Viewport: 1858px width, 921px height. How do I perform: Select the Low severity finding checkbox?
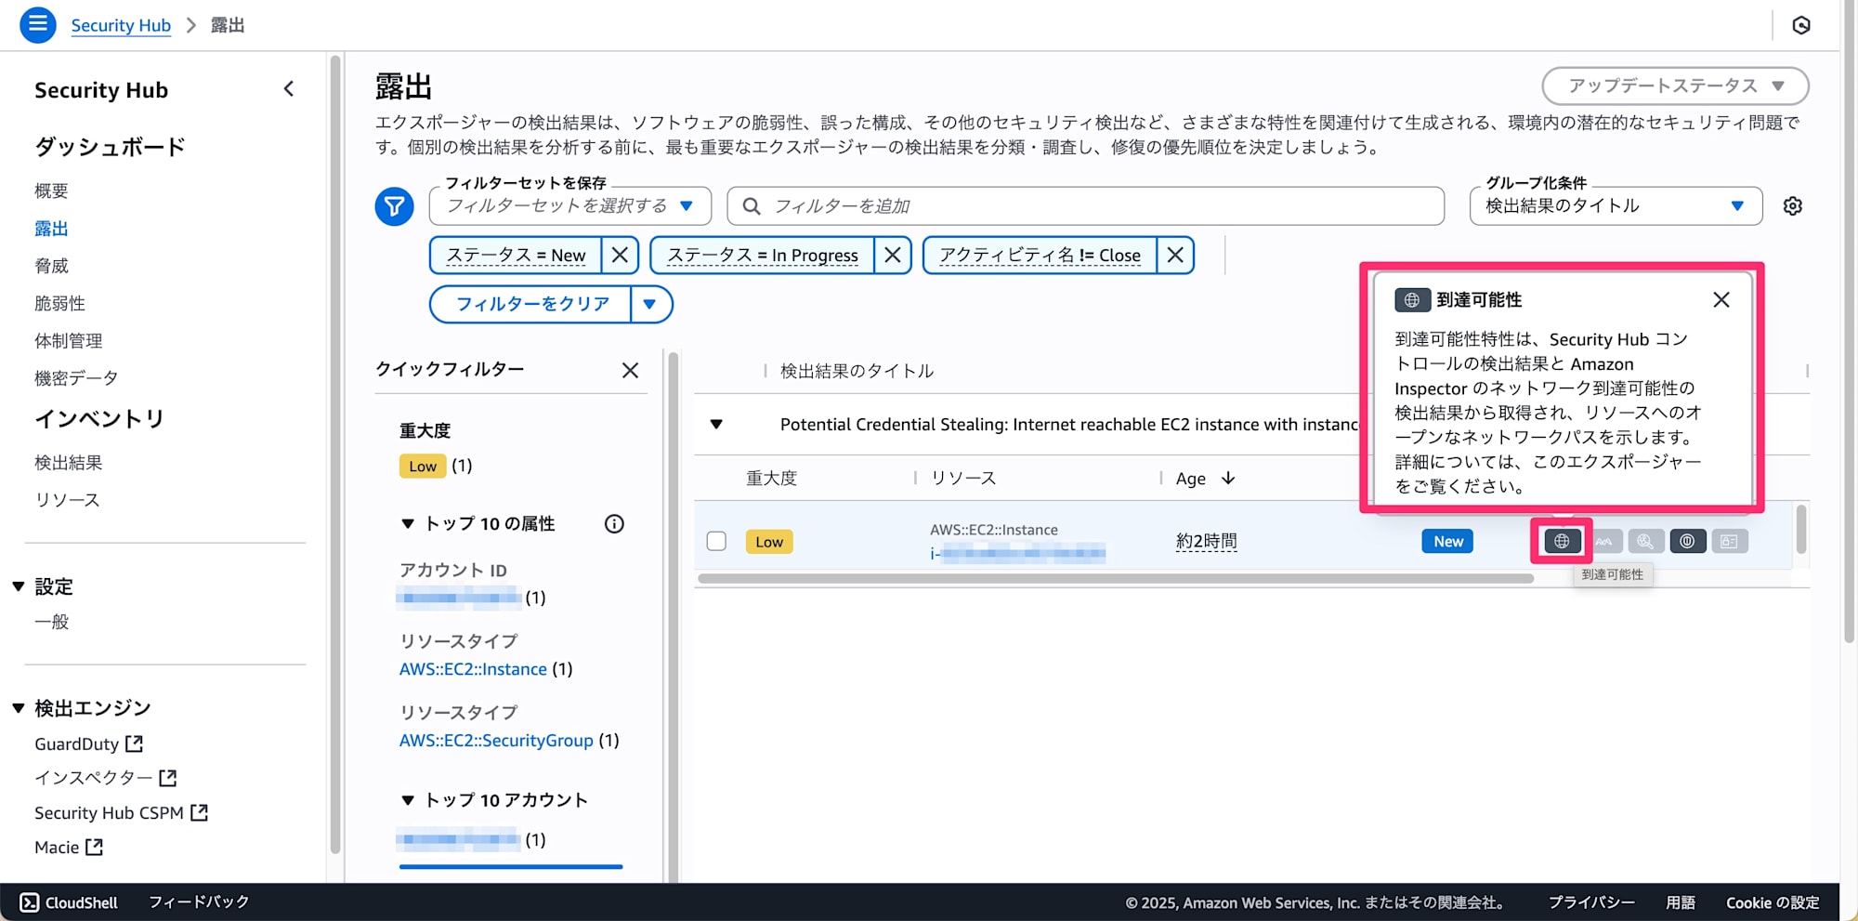tap(716, 541)
